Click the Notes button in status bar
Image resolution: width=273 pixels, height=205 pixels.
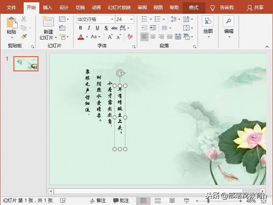(98, 201)
